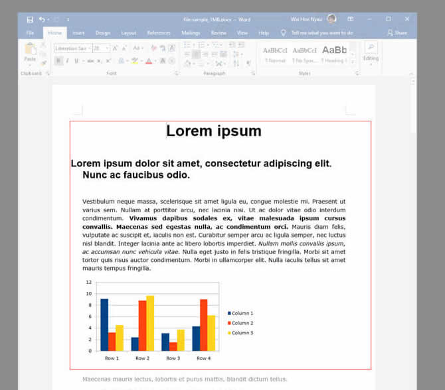
Task: Open the Clipboard pane launcher
Action: point(48,74)
